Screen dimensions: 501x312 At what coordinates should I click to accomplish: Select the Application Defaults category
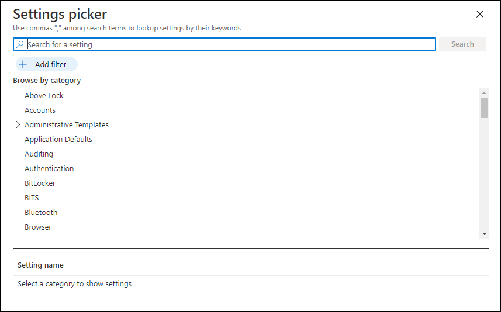(x=58, y=140)
